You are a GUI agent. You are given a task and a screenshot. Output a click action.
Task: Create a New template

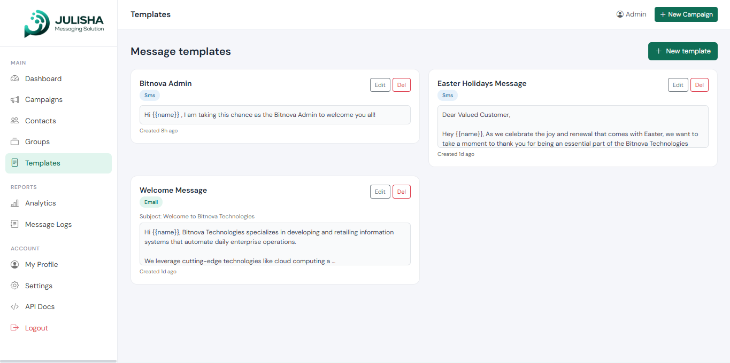pos(682,51)
